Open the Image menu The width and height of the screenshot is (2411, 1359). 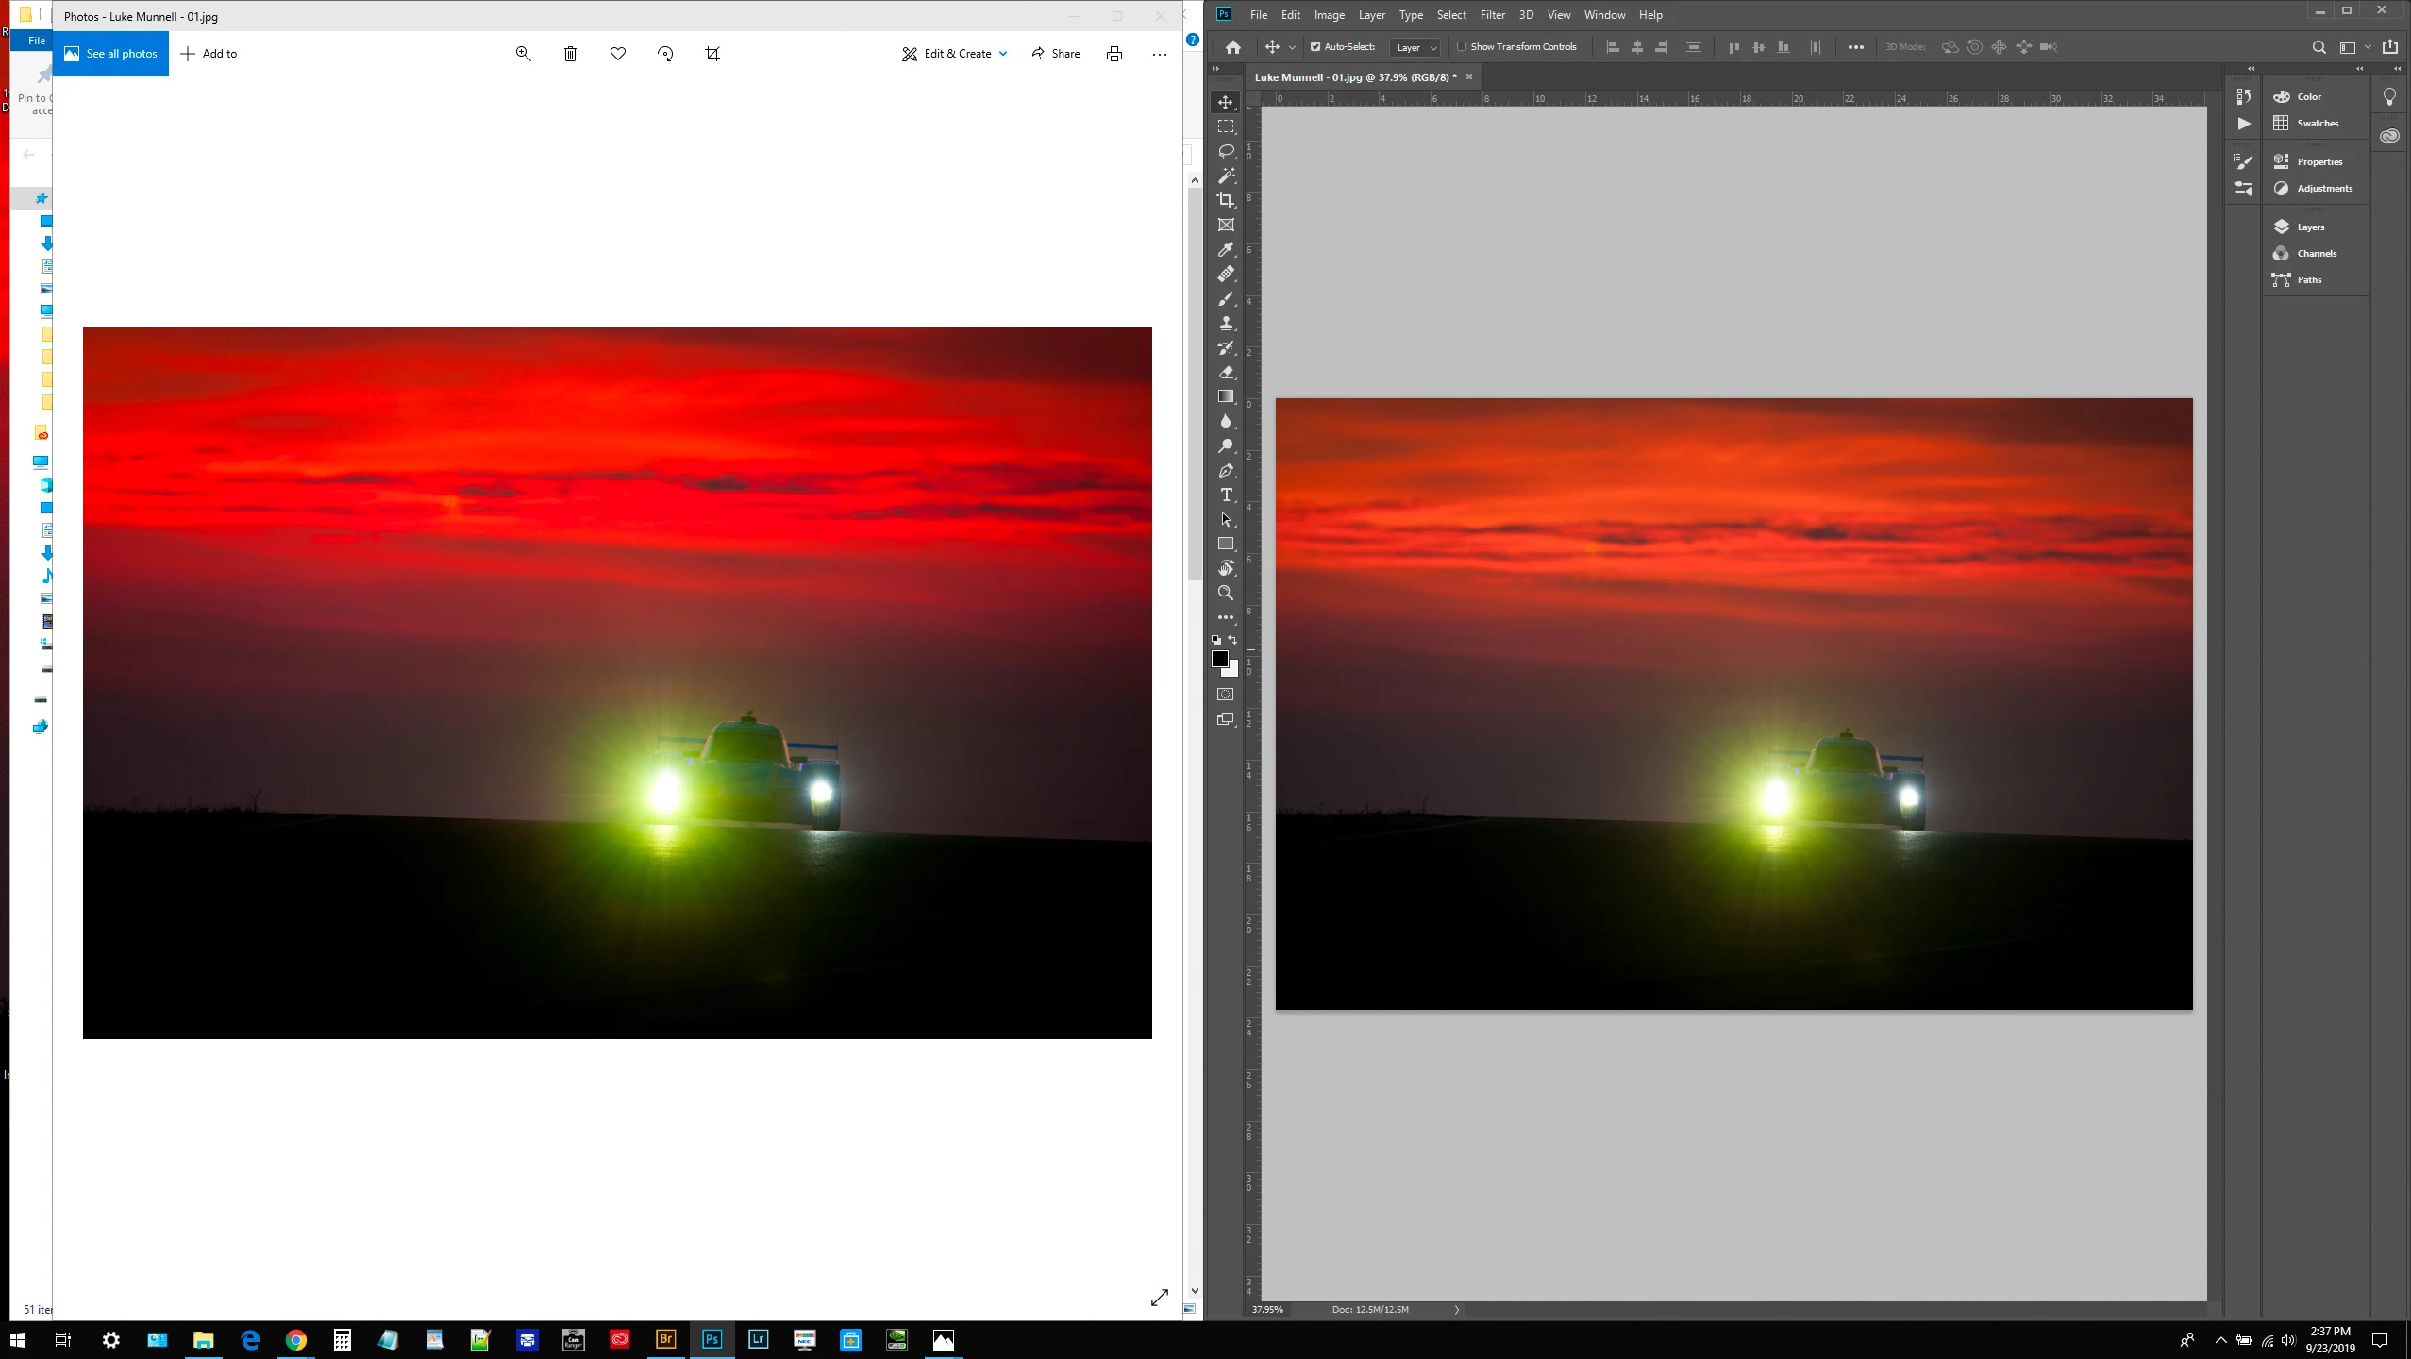(x=1329, y=15)
